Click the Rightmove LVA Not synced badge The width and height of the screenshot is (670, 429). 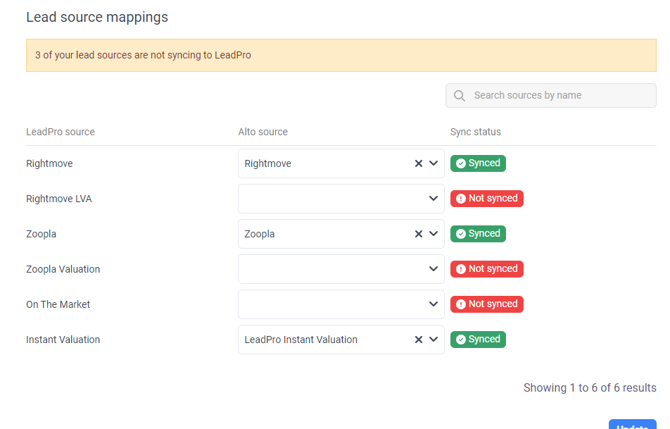click(486, 199)
